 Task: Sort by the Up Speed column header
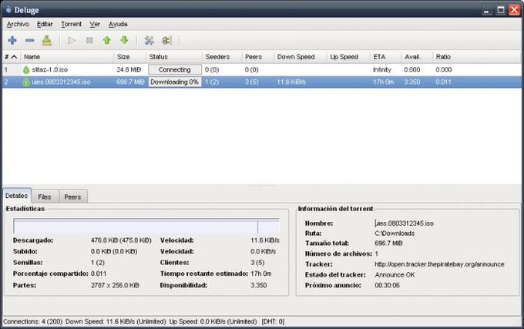348,57
